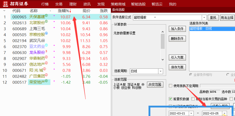Open the 条件选股公式 dropdown
The width and height of the screenshot is (235, 116).
tap(204, 18)
